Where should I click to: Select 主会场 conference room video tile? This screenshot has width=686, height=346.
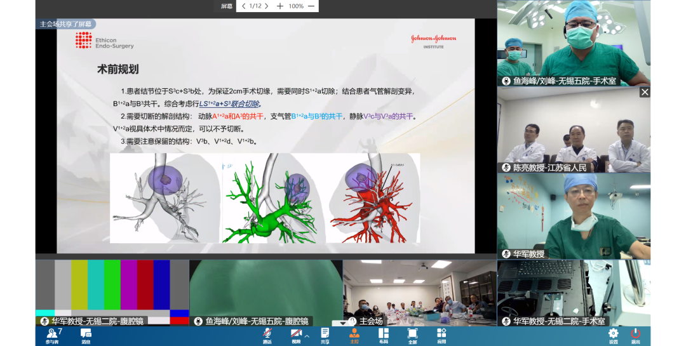pyautogui.click(x=420, y=293)
